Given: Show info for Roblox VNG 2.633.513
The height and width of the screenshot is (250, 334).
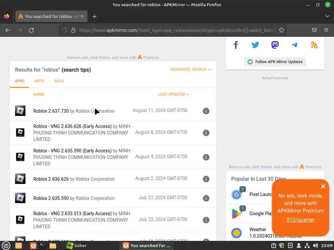Looking at the screenshot, I should click(x=206, y=220).
